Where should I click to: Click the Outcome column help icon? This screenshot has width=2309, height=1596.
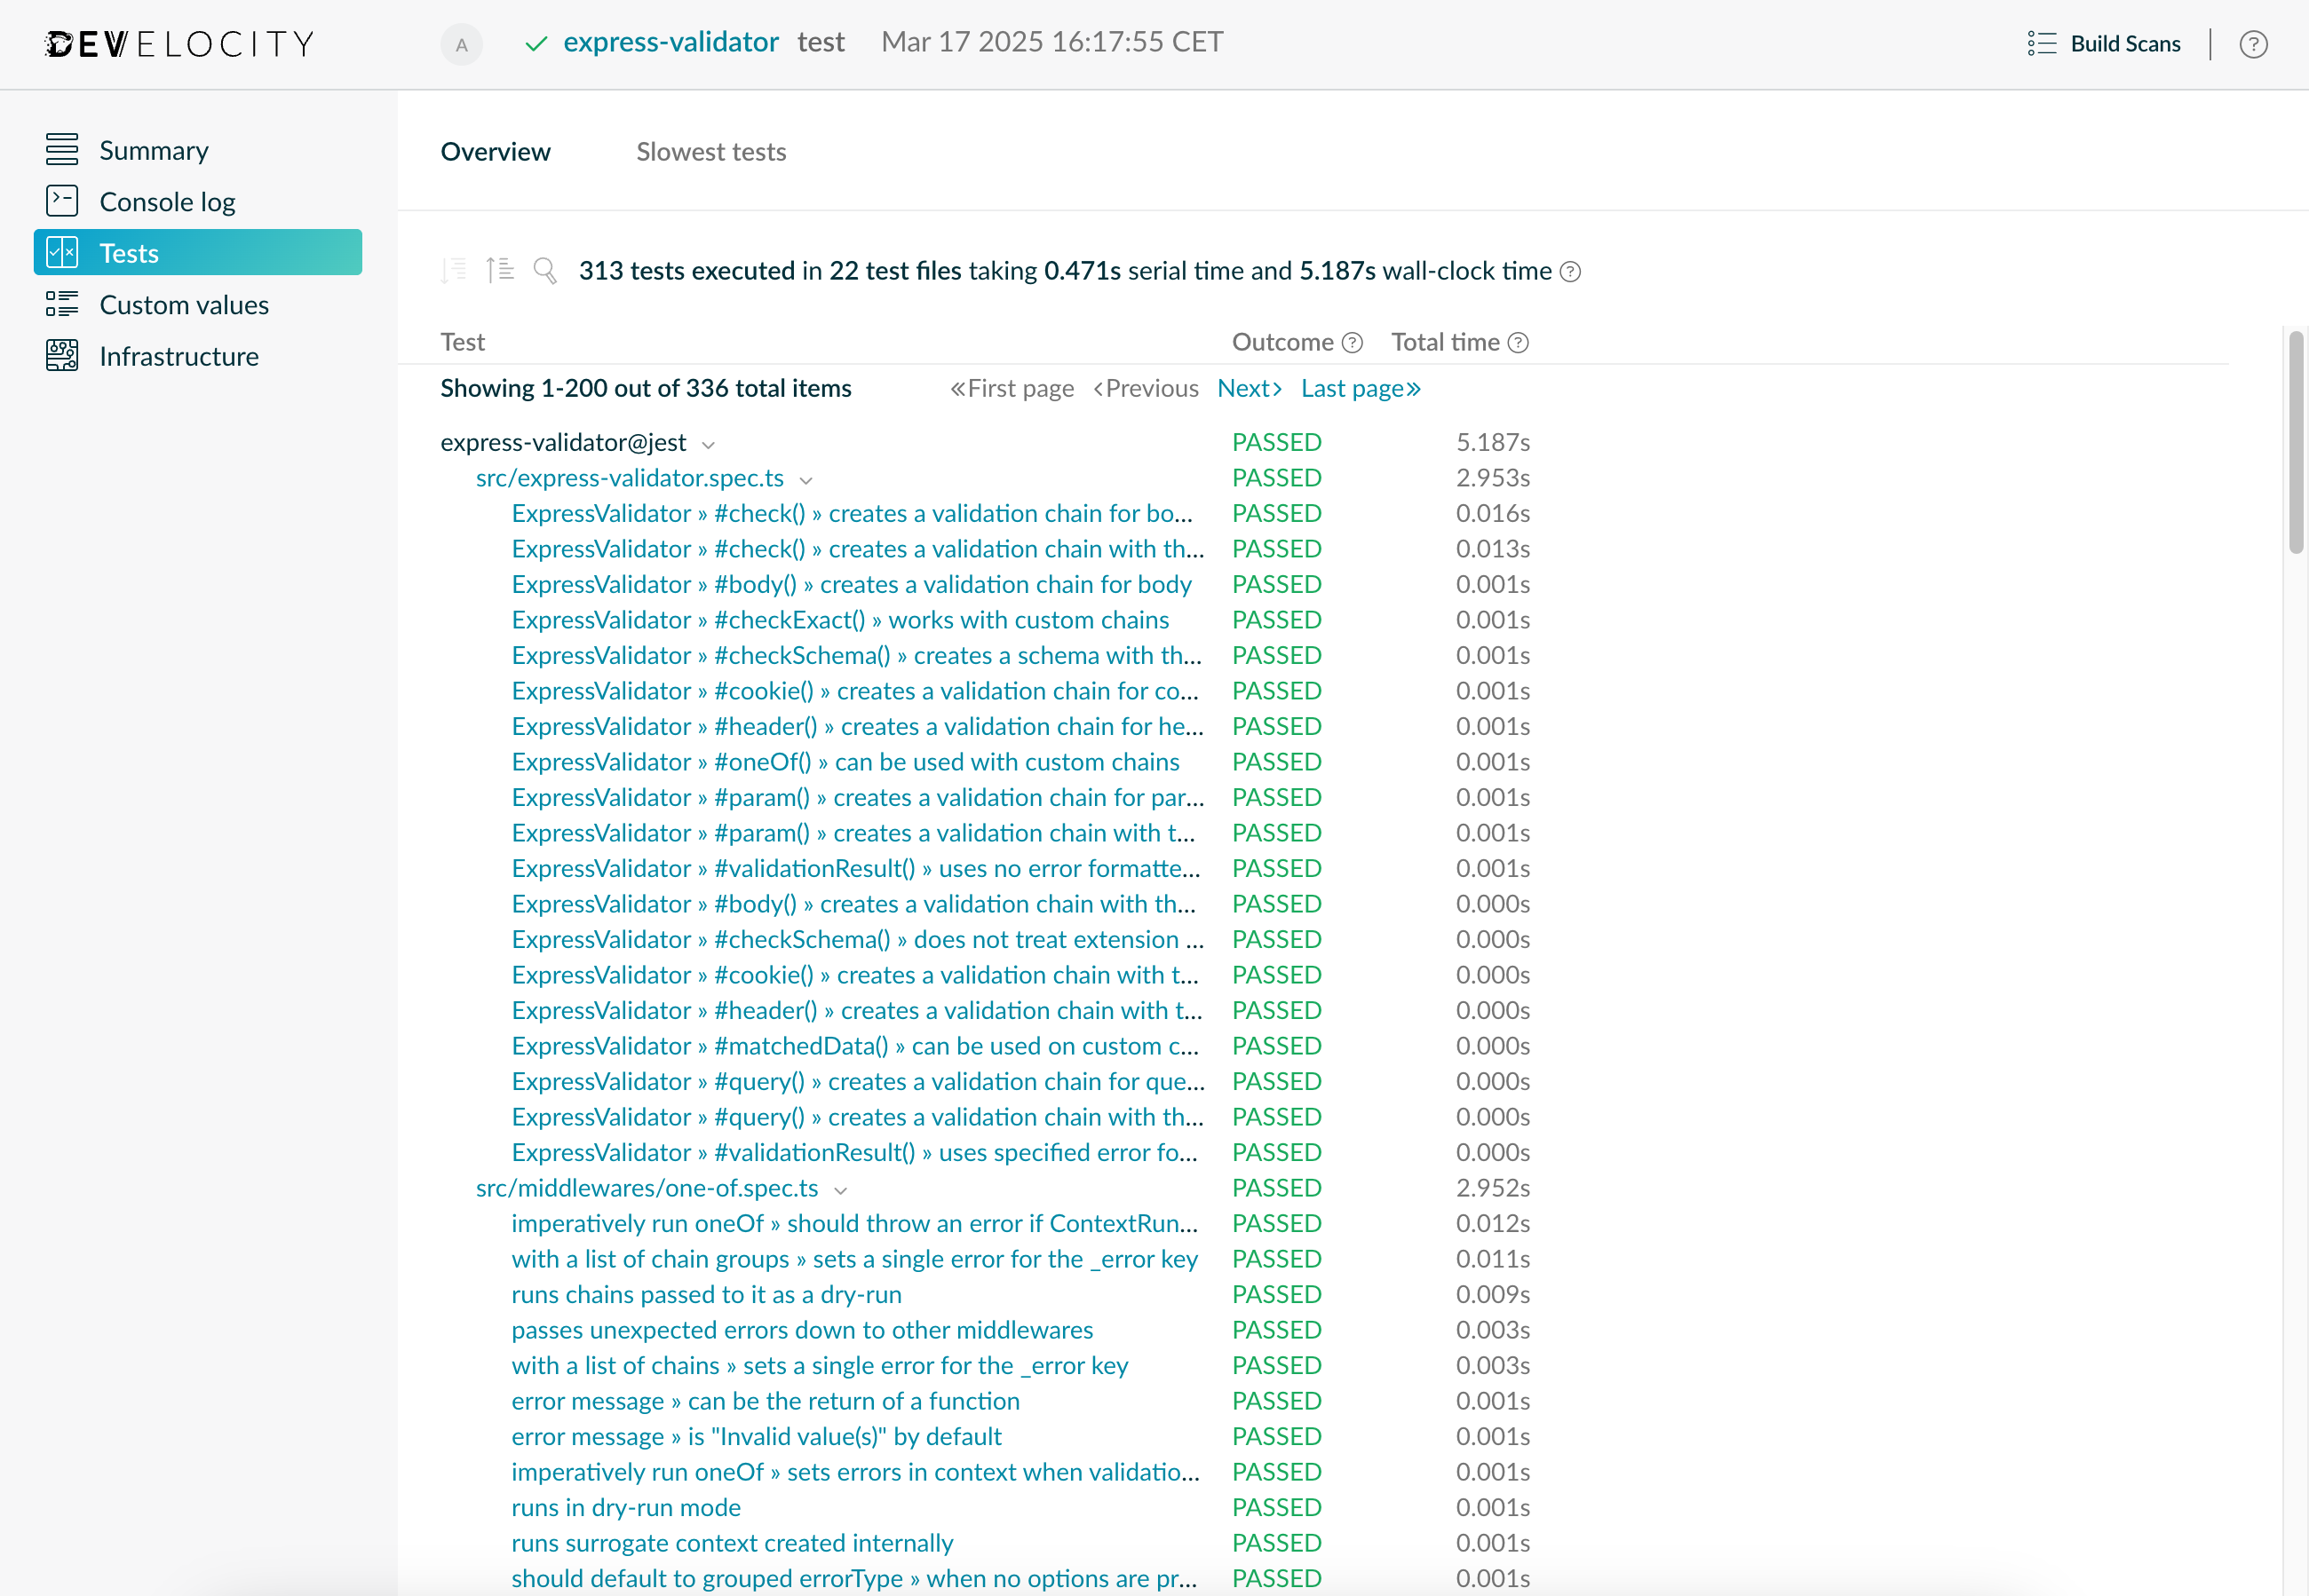(1353, 343)
